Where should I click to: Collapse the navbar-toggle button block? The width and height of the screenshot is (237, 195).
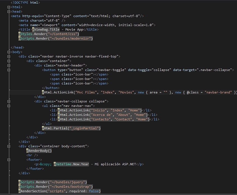tap(9, 70)
